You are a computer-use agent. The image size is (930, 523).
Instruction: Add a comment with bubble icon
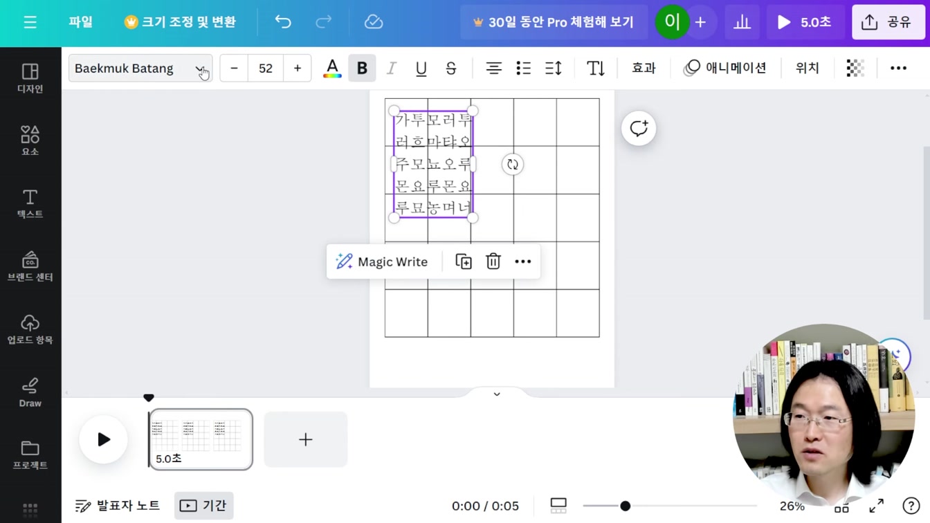pos(639,128)
